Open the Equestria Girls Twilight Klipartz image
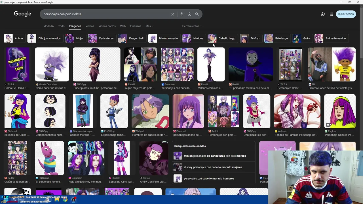This screenshot has height=204, width=363. click(122, 158)
